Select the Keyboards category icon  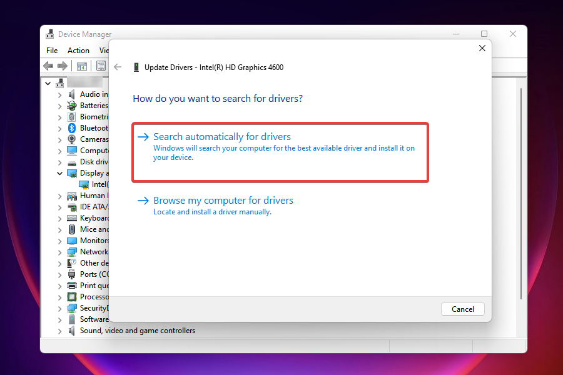point(72,218)
